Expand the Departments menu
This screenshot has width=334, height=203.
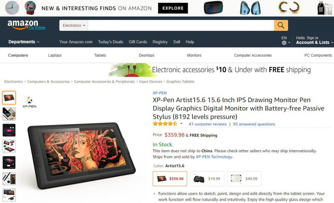click(24, 42)
